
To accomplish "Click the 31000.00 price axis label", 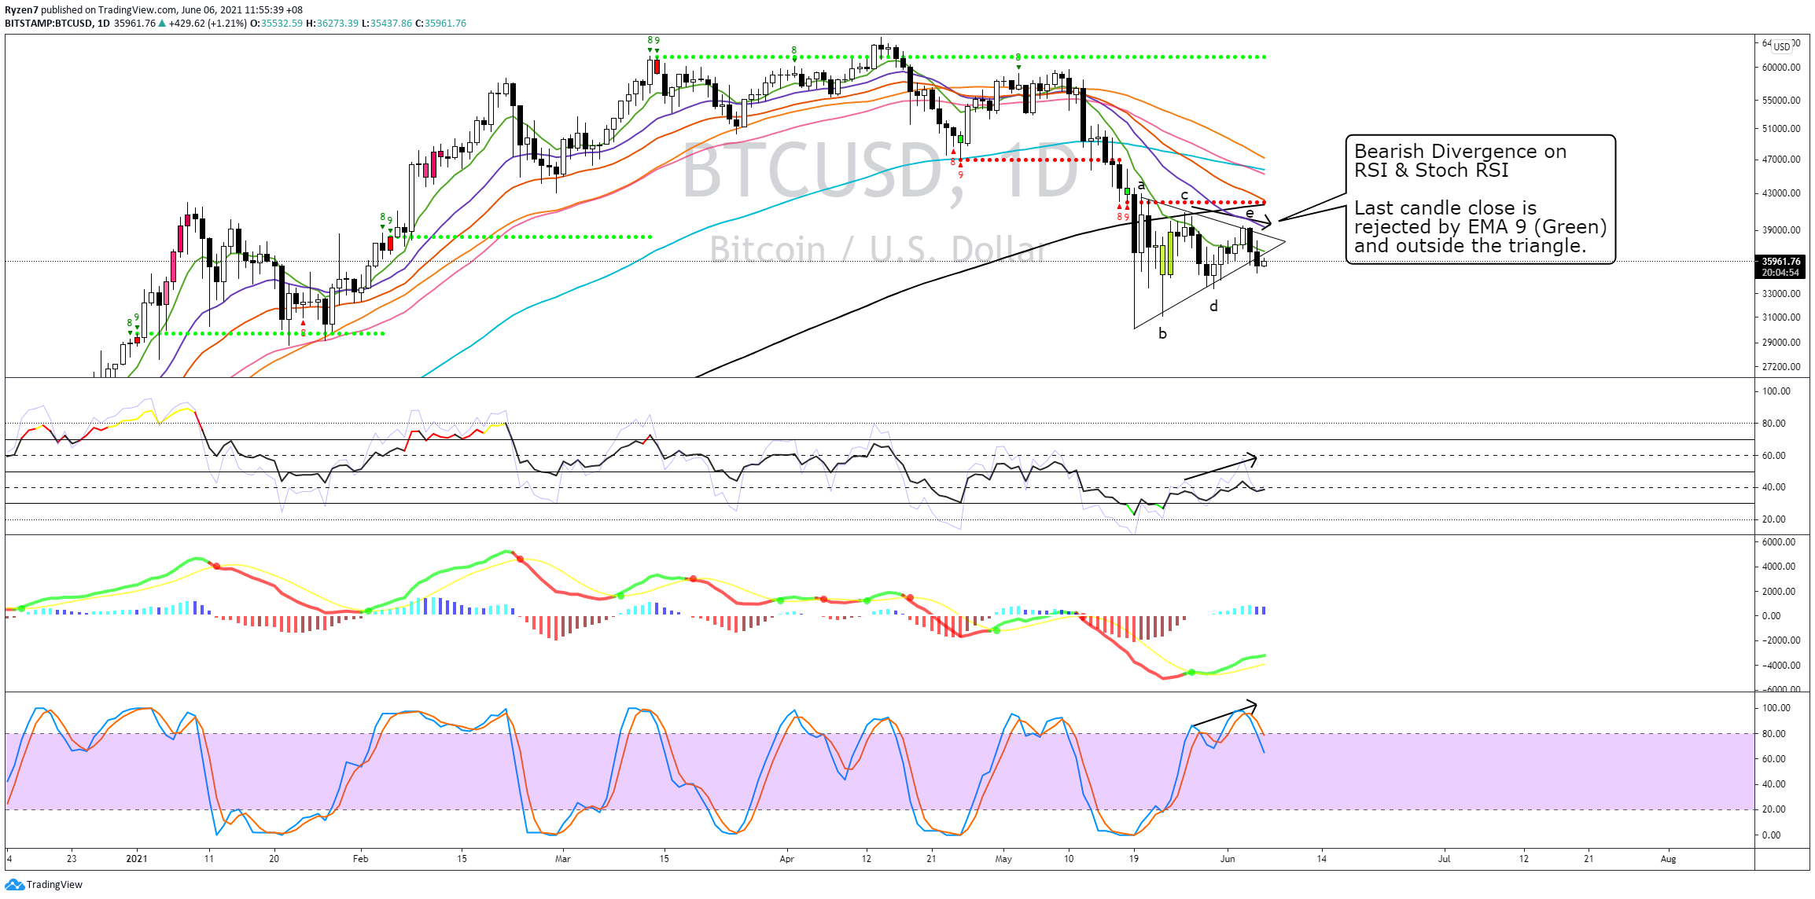I will click(1781, 317).
